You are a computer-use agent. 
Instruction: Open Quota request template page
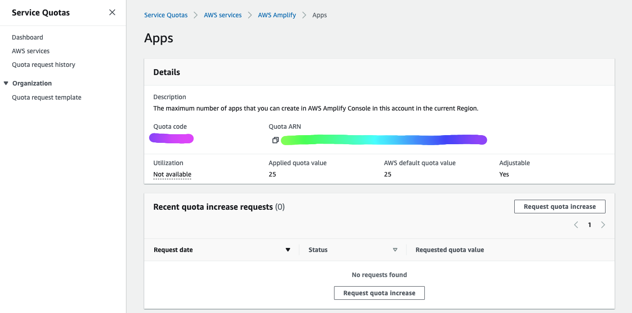(x=47, y=97)
